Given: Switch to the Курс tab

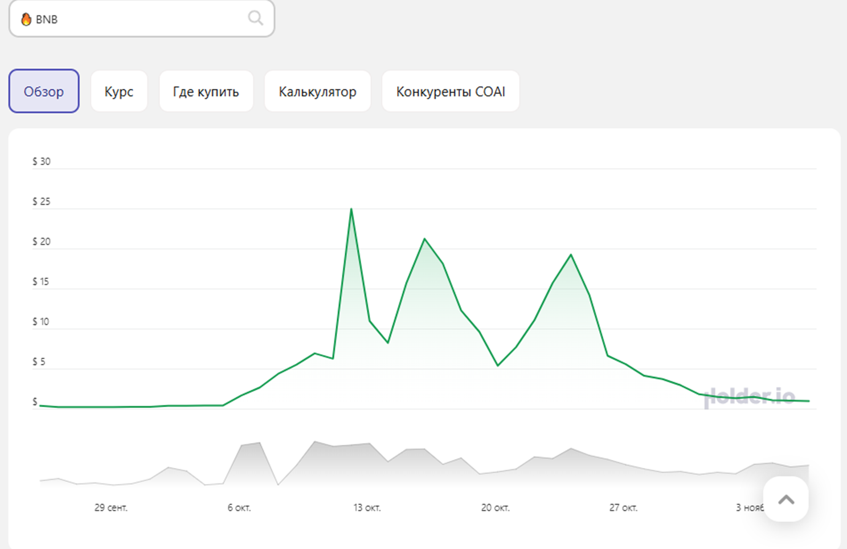Looking at the screenshot, I should (119, 91).
